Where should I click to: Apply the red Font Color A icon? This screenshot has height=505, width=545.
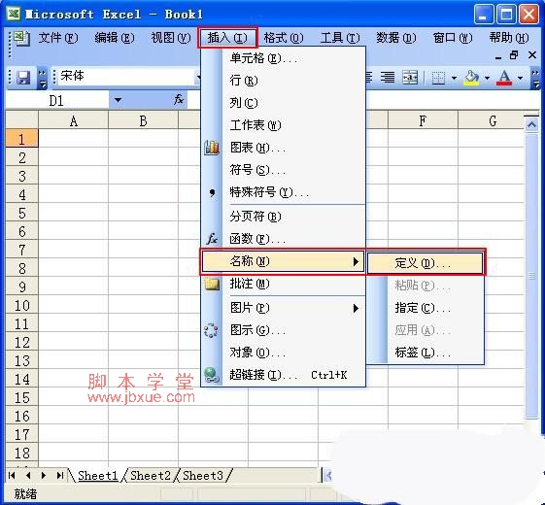[504, 78]
